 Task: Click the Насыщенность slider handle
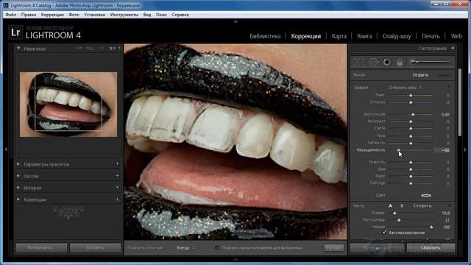[399, 150]
